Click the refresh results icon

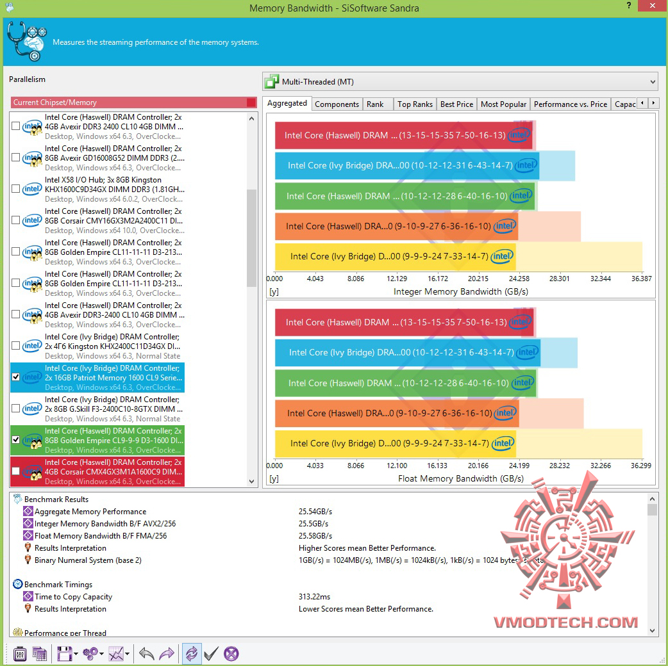(x=192, y=654)
